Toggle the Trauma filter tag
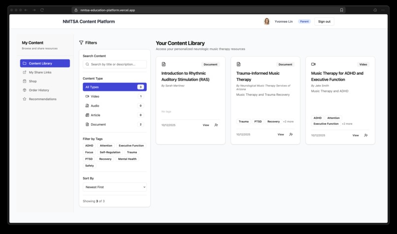 [132, 152]
